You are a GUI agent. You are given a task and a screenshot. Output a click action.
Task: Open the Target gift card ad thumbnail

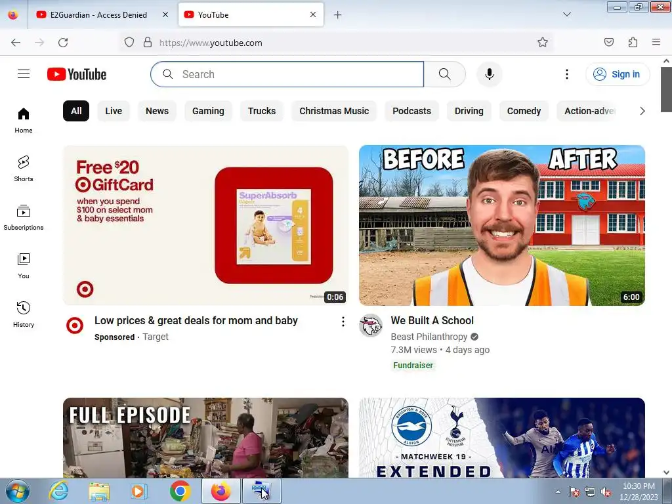[x=205, y=226]
